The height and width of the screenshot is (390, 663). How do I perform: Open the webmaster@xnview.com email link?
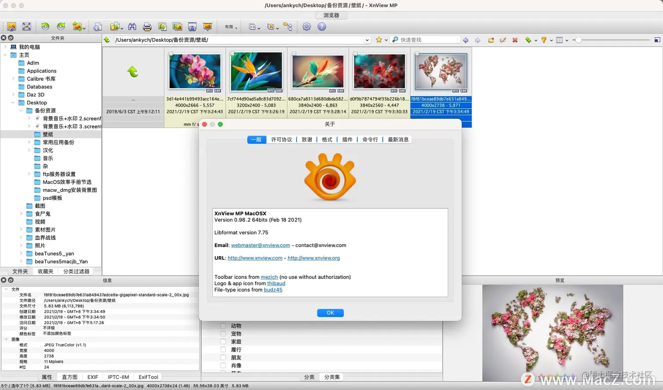pos(260,245)
